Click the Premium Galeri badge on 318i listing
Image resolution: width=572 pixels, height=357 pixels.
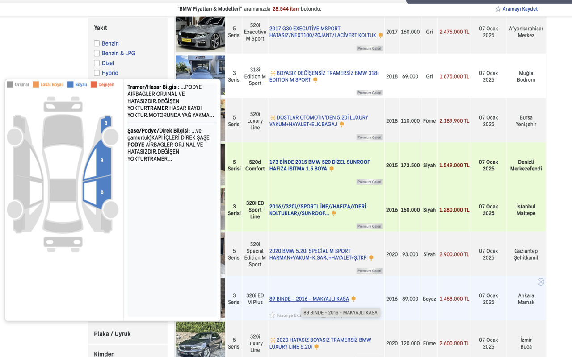369,93
